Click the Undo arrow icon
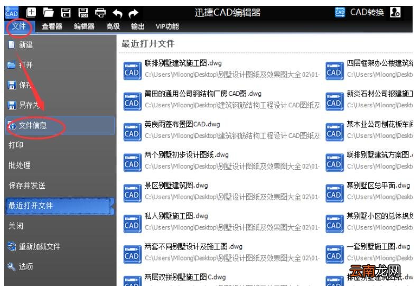This screenshot has width=420, height=286. tap(117, 13)
